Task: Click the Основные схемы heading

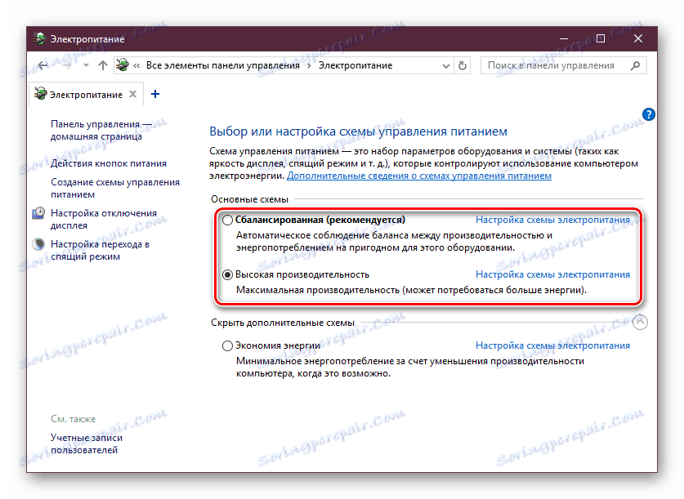Action: coord(249,199)
